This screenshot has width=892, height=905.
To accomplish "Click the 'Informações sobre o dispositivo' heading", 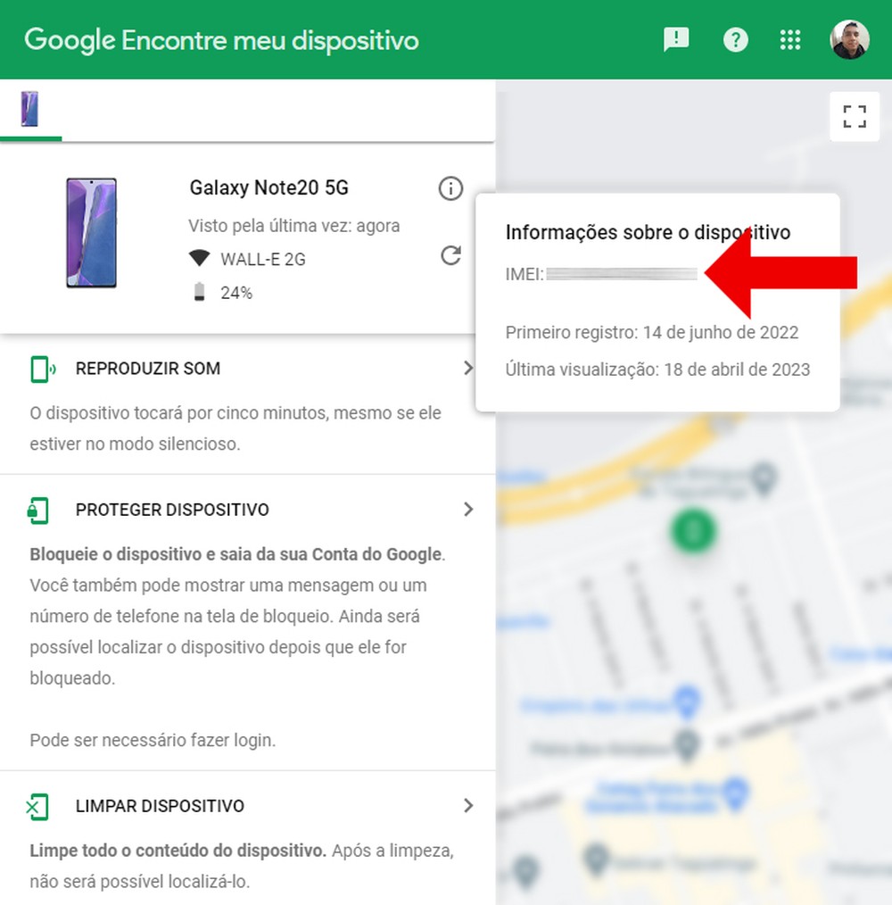I will pos(648,233).
